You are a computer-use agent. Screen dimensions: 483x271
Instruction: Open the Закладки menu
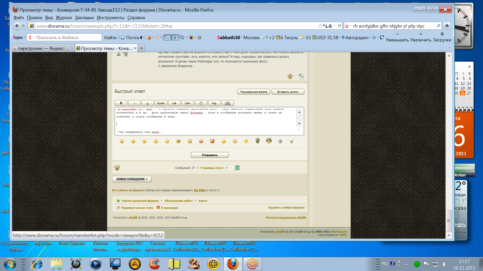click(84, 18)
